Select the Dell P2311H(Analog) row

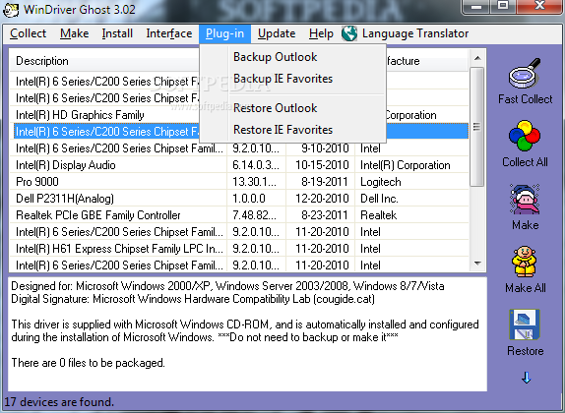pos(239,199)
